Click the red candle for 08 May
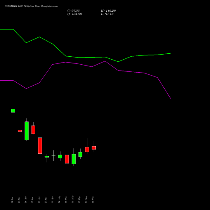This screenshot has height=210, width=210. 87,150
